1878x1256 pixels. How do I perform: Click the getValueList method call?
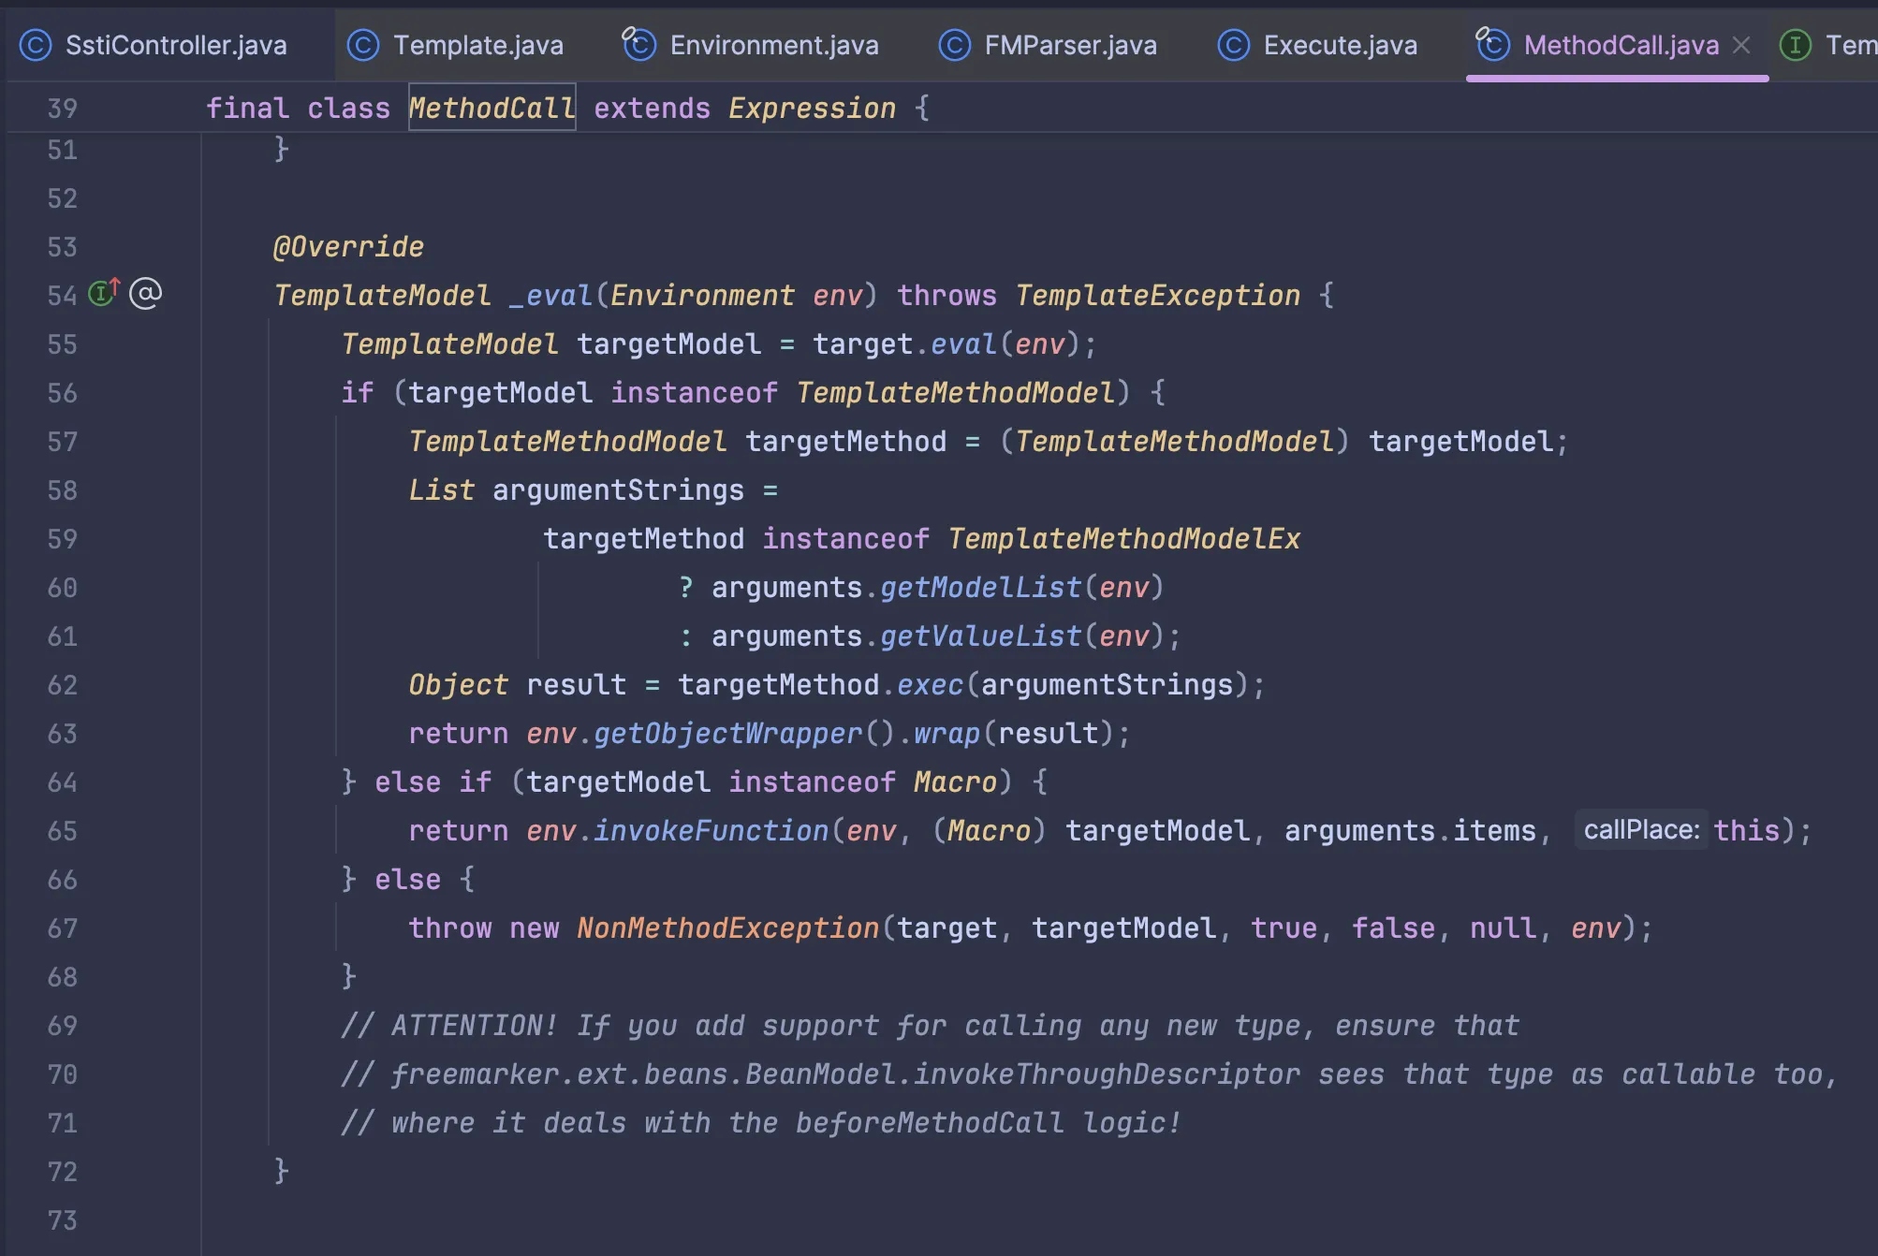coord(980,636)
